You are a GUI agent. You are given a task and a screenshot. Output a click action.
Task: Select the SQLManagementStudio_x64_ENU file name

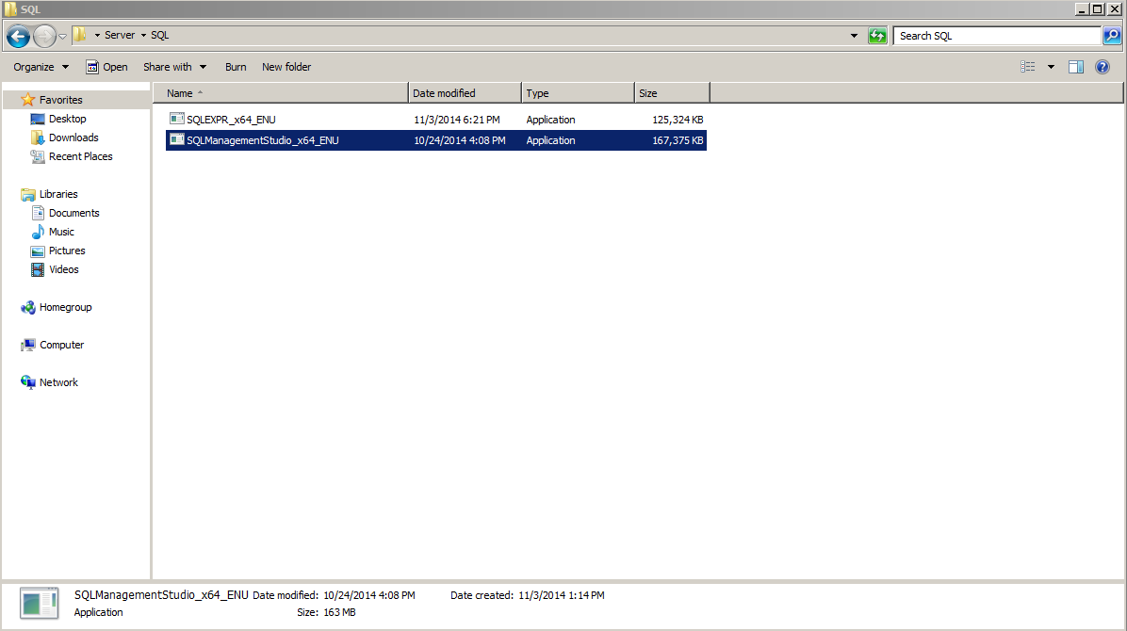coord(262,140)
